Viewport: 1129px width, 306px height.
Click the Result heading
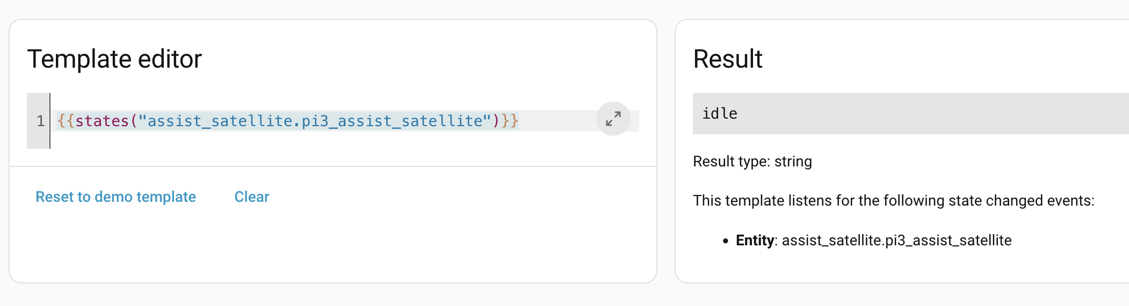click(728, 59)
